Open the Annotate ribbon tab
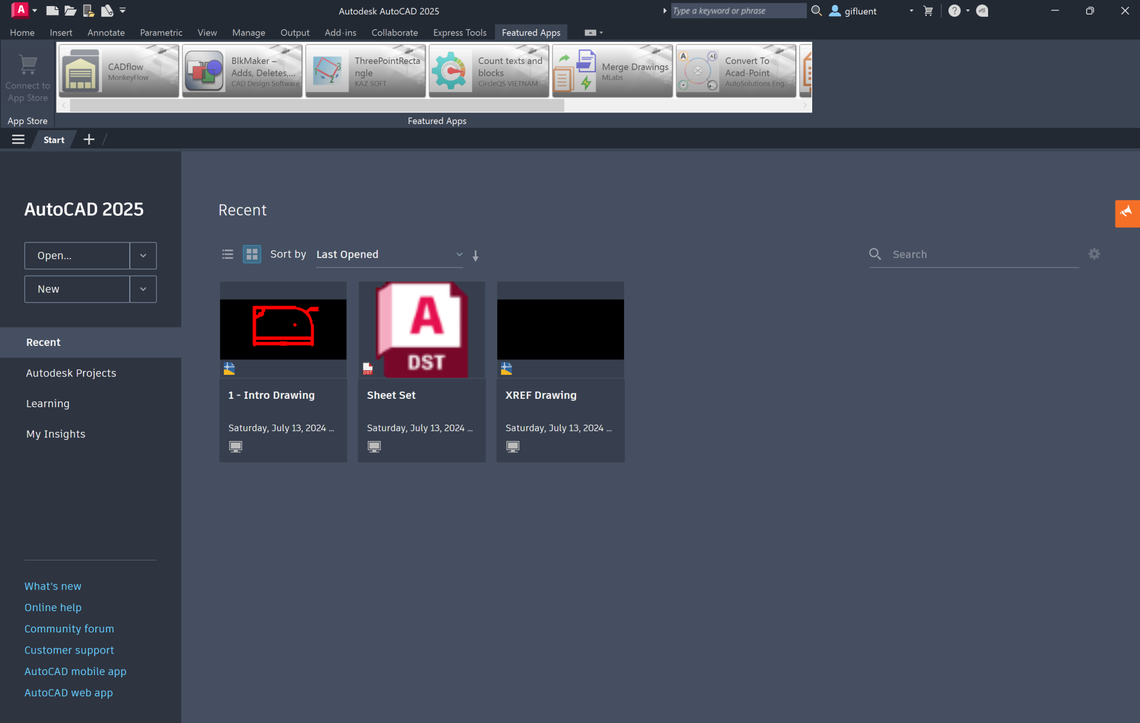The image size is (1140, 723). 106,32
